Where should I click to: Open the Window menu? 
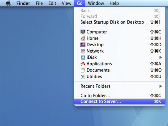(96, 3)
